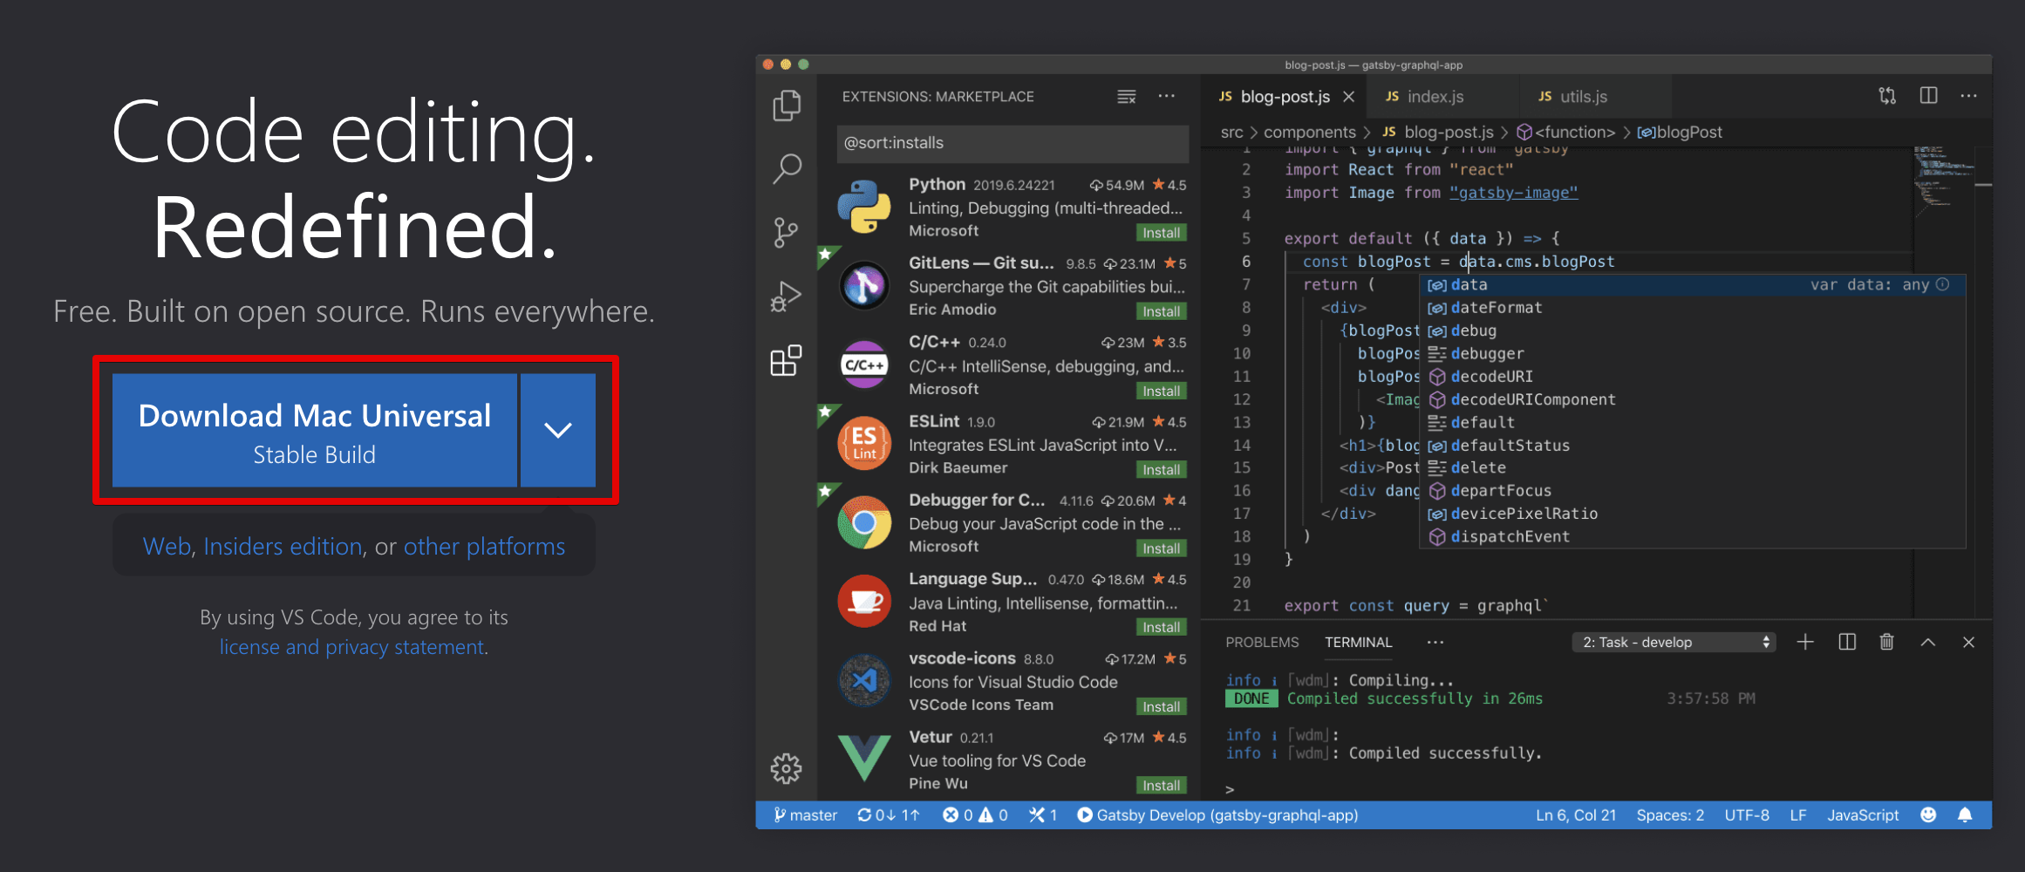Open the download options dropdown arrow
Screen dimensions: 2025x872
558,430
